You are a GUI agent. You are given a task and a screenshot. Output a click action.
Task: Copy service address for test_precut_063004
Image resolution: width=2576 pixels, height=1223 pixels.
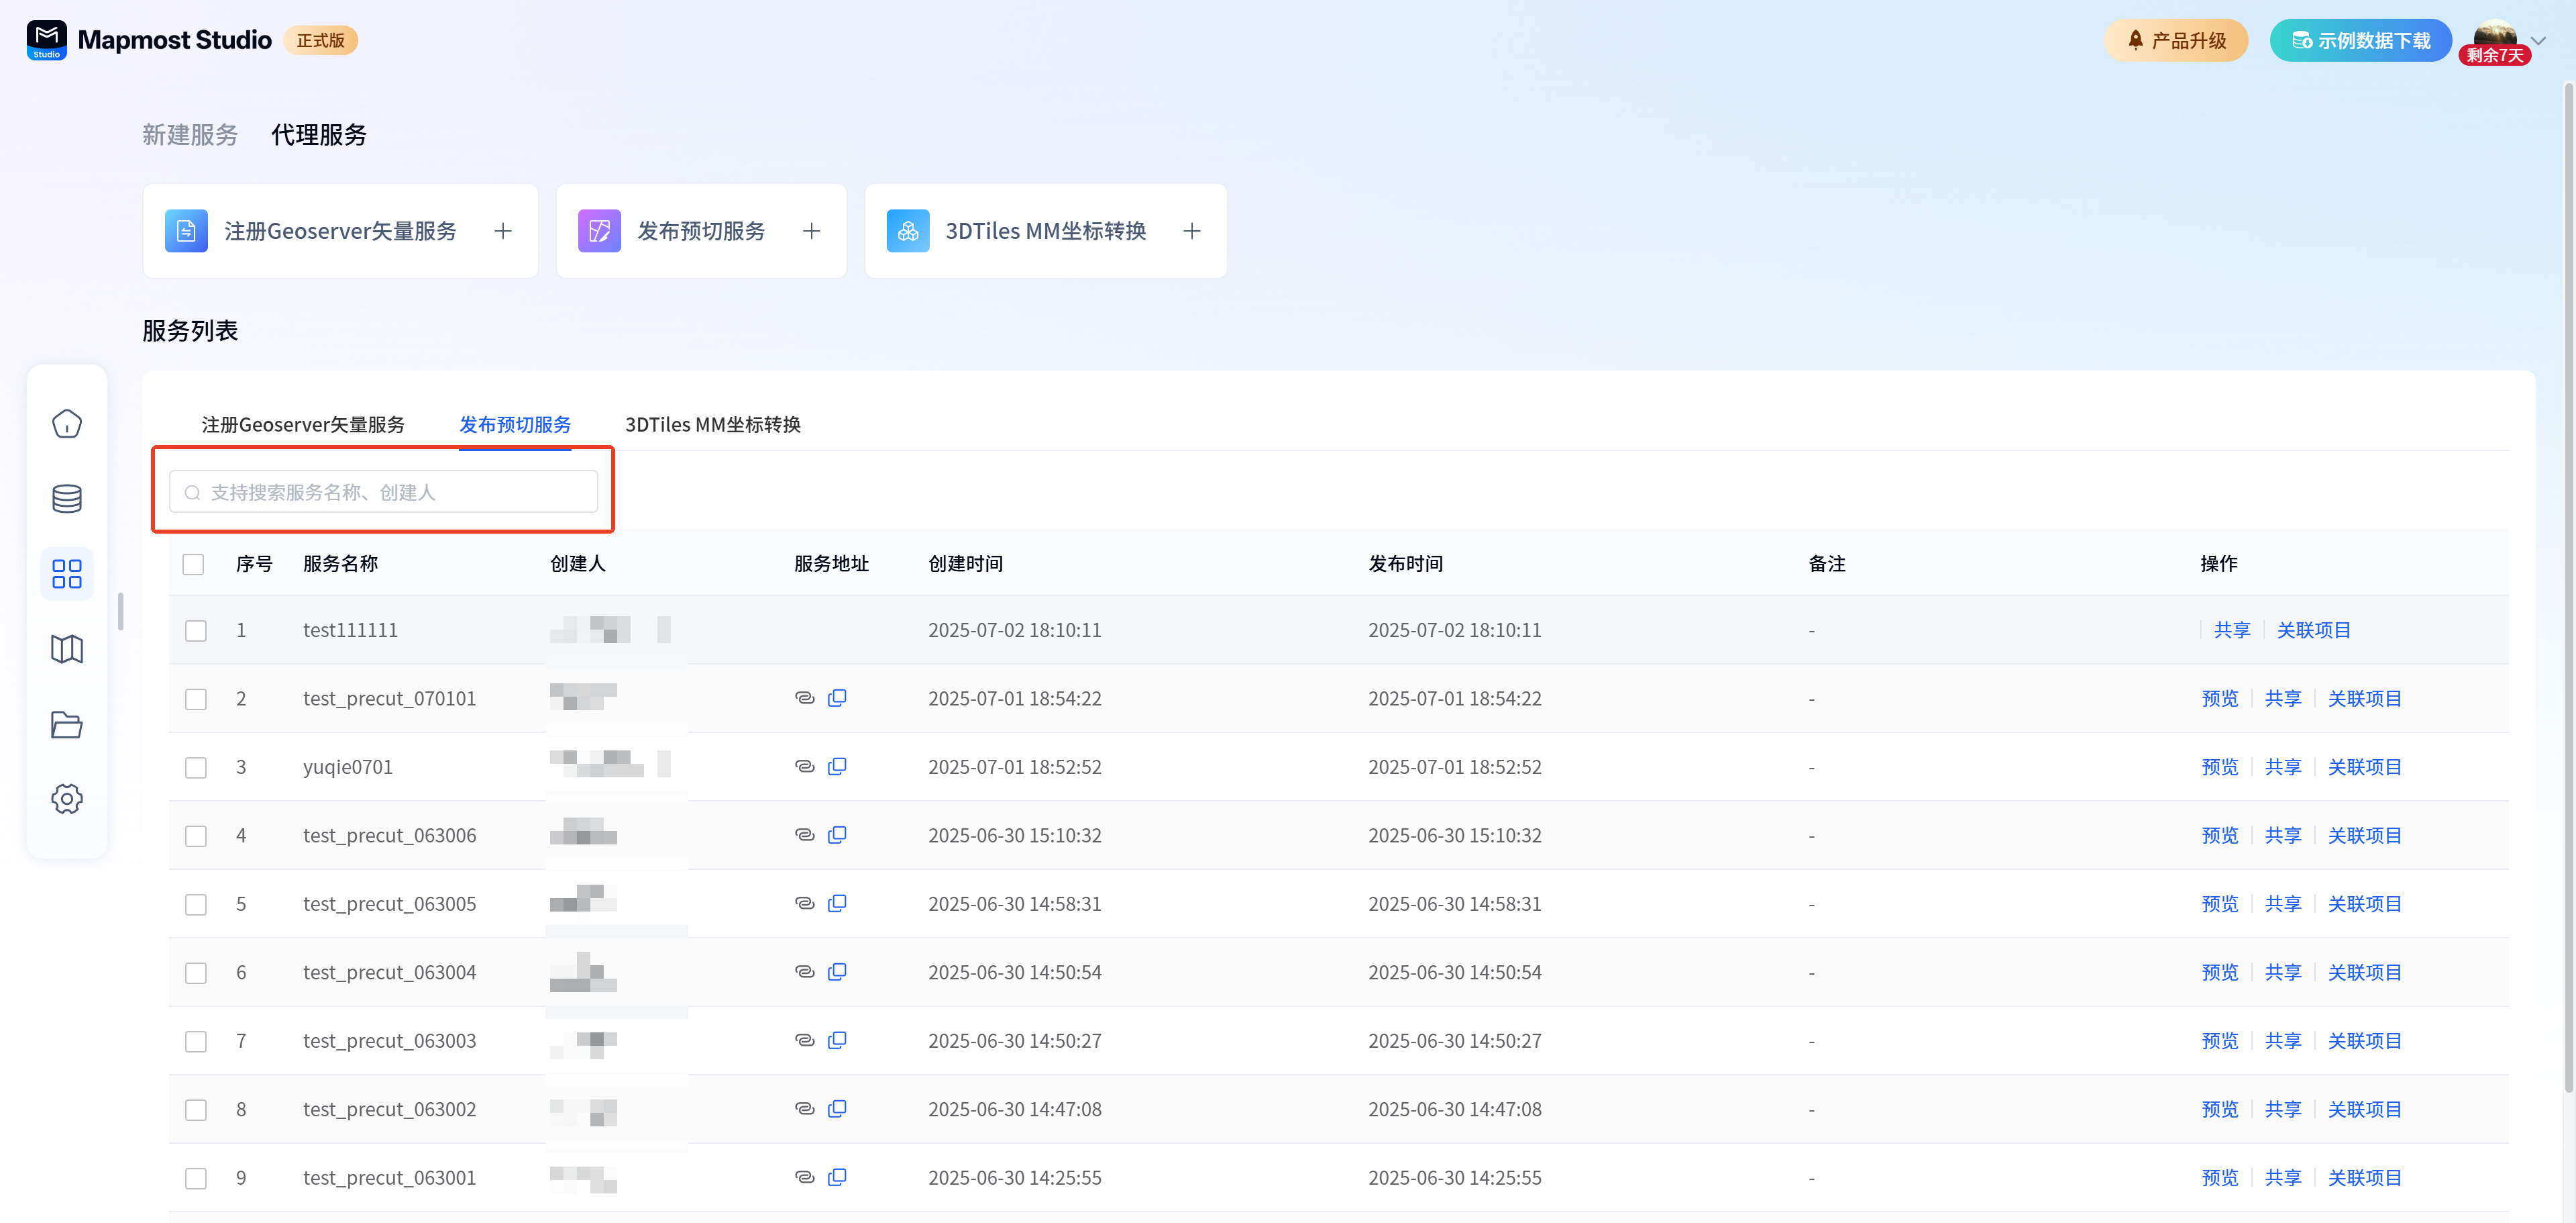[837, 971]
